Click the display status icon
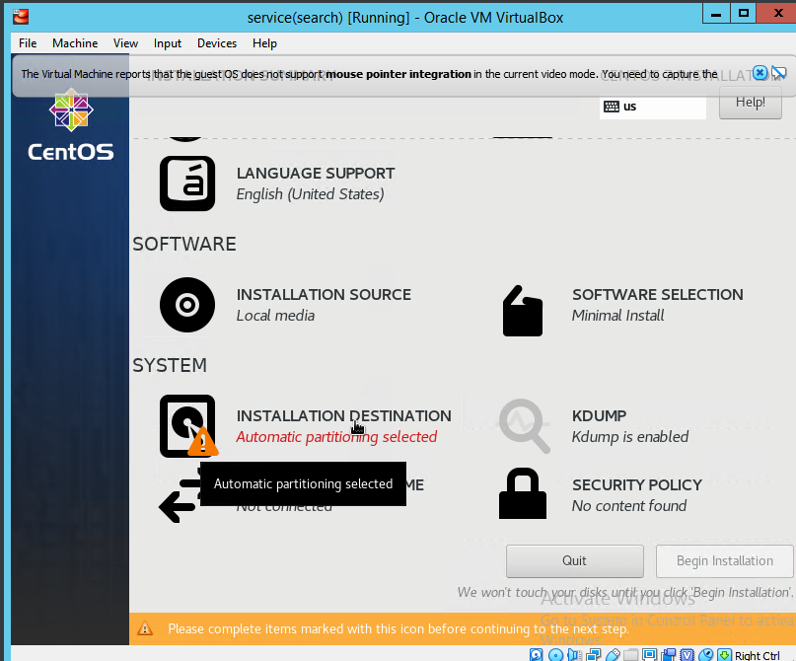The image size is (796, 661). tap(649, 655)
